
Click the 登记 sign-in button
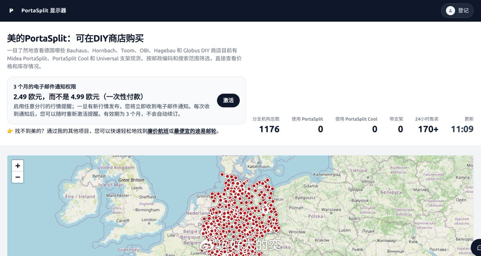click(x=457, y=10)
